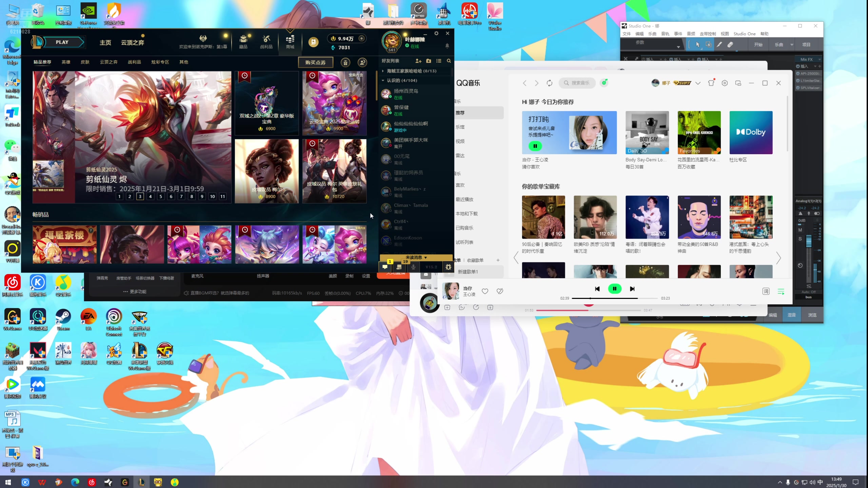Open the 乐曲 dropdown arrow in Studio One

pos(792,45)
